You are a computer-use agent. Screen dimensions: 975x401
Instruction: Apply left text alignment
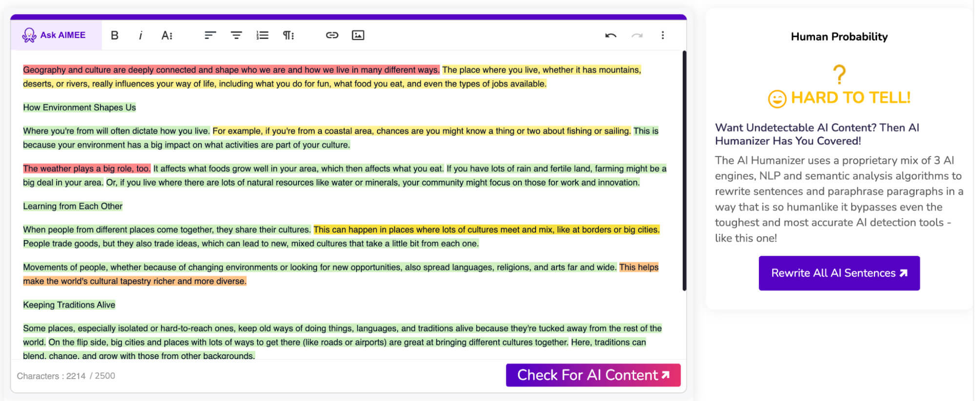(x=210, y=35)
